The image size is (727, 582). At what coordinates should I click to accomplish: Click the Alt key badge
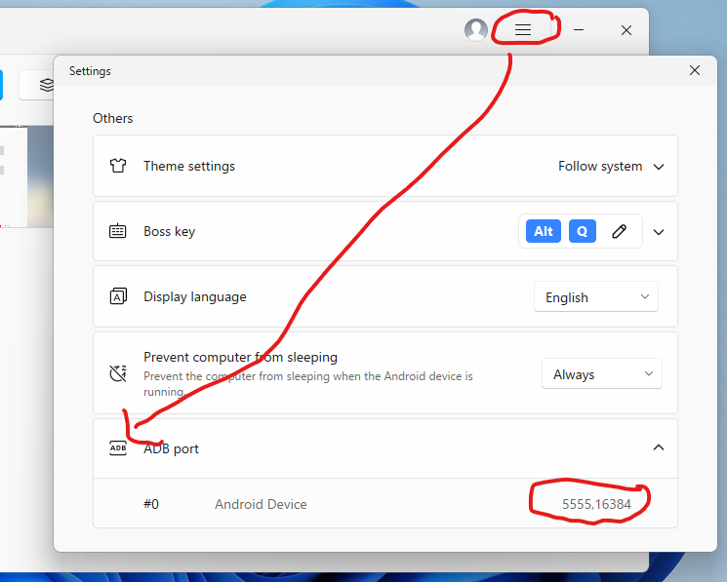tap(544, 231)
